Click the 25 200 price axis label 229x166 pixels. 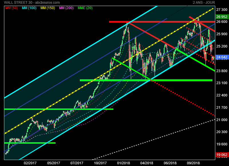(222, 46)
